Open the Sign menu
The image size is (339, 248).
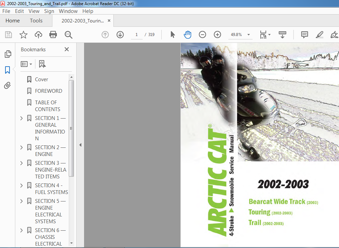pyautogui.click(x=49, y=11)
